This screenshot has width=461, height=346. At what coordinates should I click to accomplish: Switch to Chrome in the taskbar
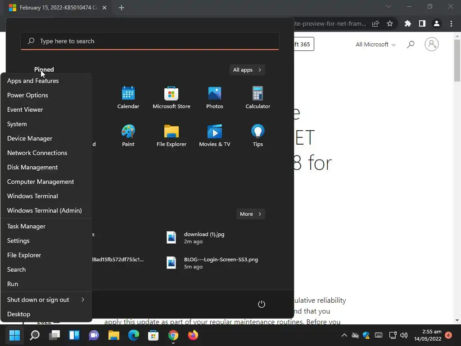pos(173,335)
